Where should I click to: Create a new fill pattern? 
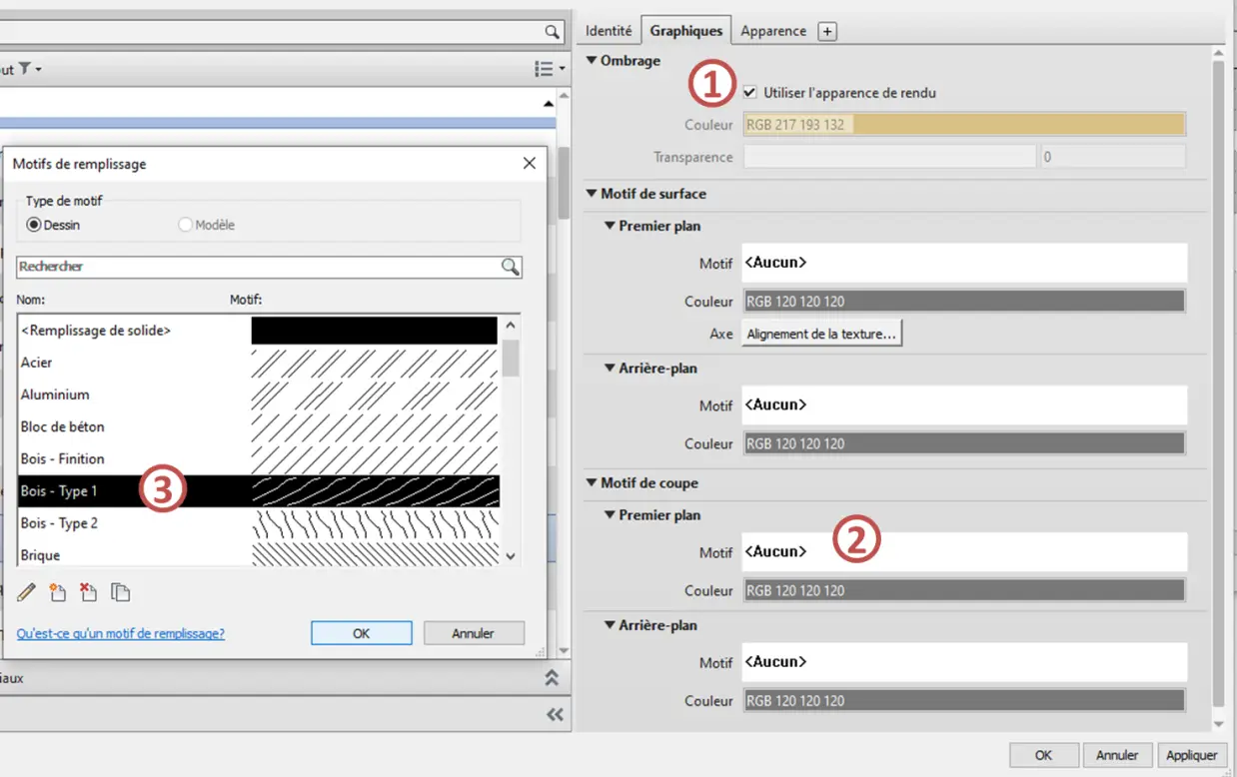[58, 592]
